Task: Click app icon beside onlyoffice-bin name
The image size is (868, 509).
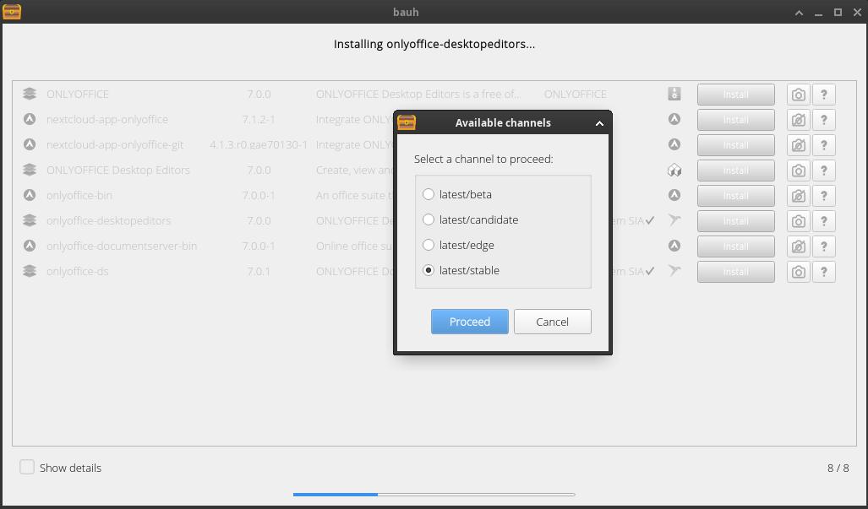Action: tap(30, 194)
